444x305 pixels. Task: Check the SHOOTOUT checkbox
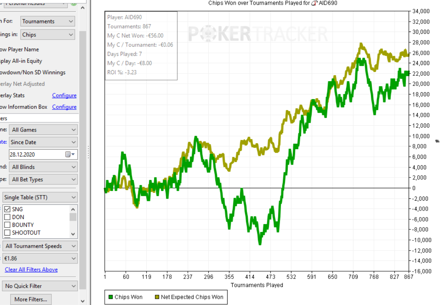tap(7, 232)
